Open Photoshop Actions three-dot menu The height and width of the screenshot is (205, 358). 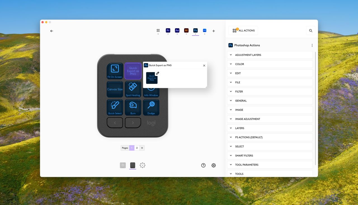coord(312,45)
